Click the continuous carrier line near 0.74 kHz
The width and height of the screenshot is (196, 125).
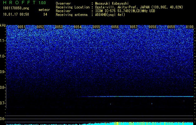(137, 97)
